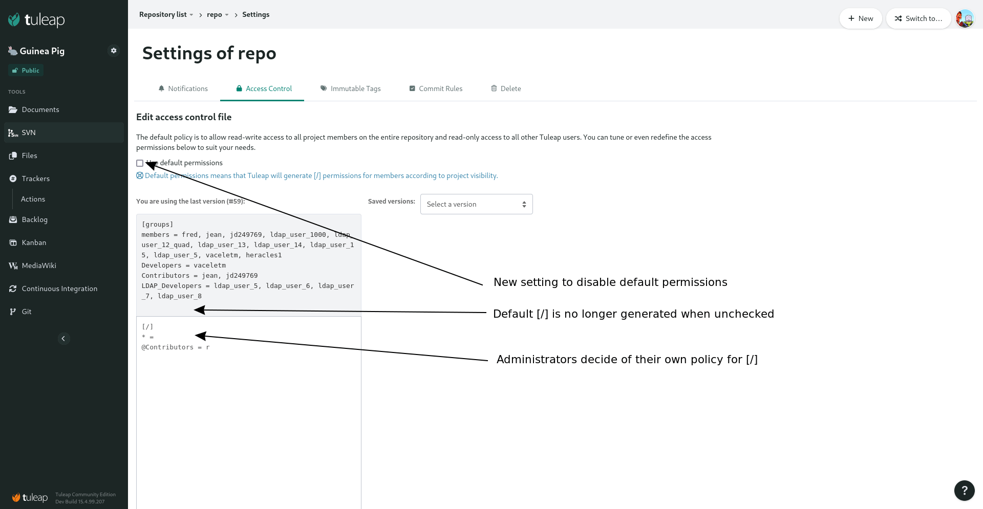Viewport: 983px width, 509px height.
Task: Collapse the sidebar with the chevron button
Action: tap(63, 339)
